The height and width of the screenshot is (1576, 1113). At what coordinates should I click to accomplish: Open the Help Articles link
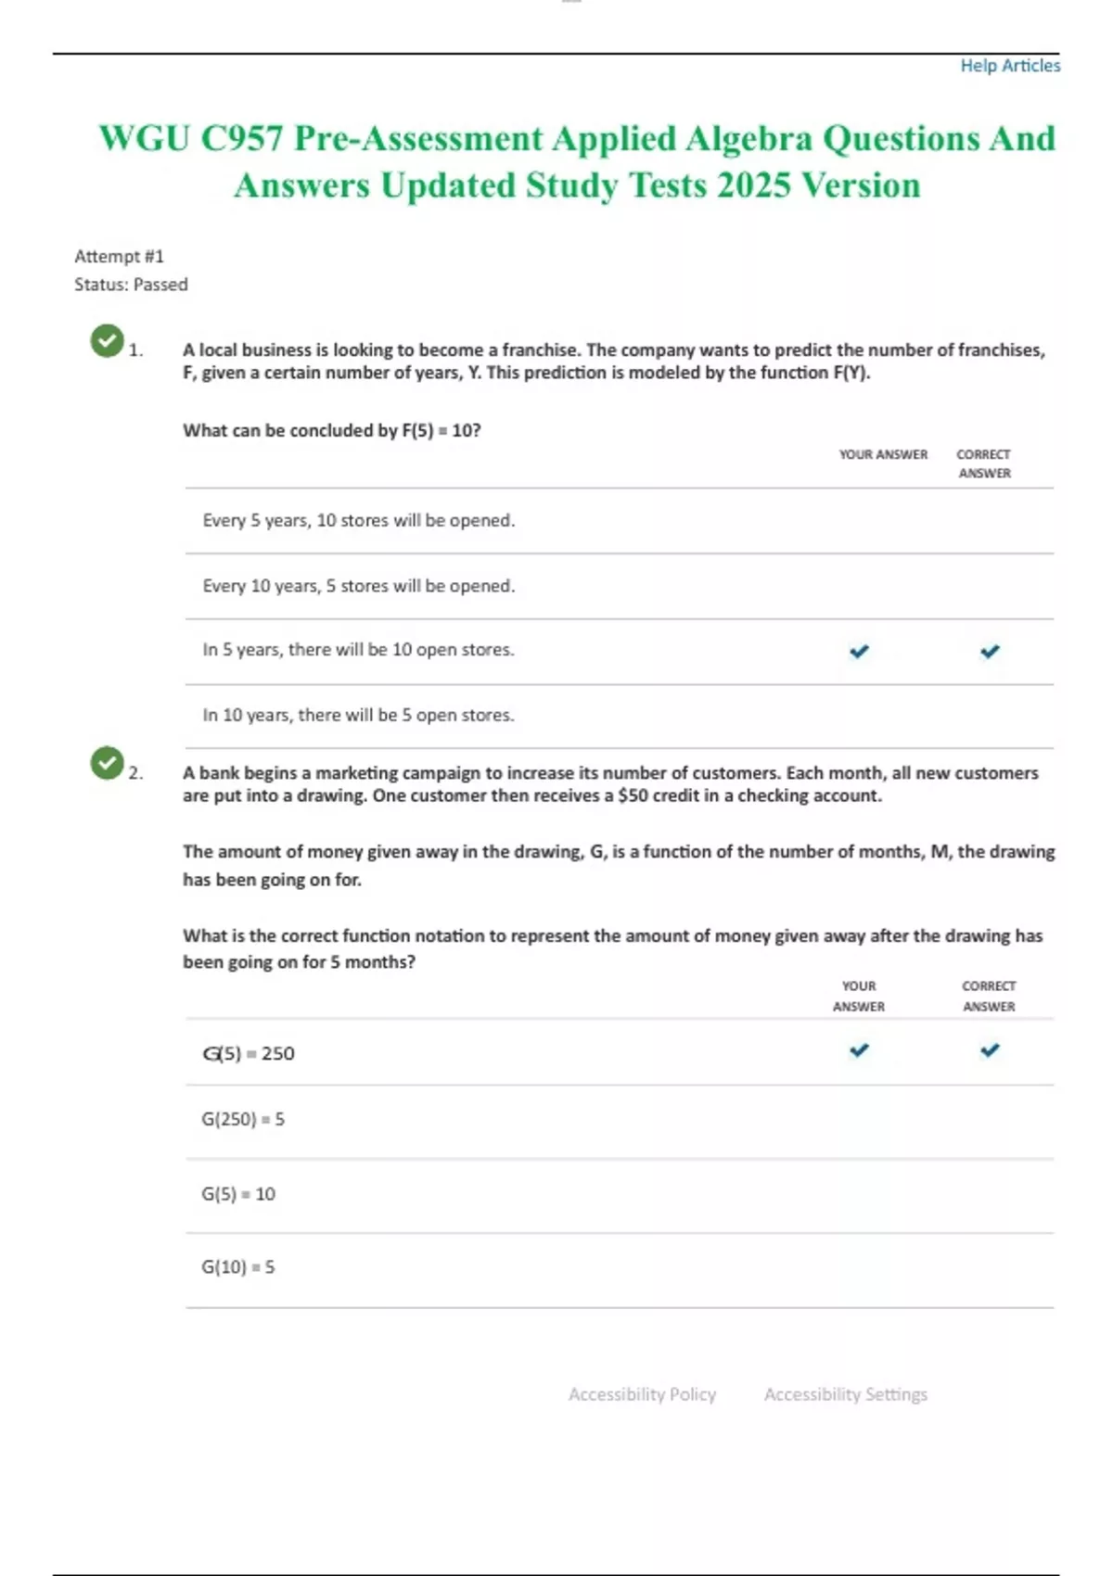click(x=1009, y=66)
